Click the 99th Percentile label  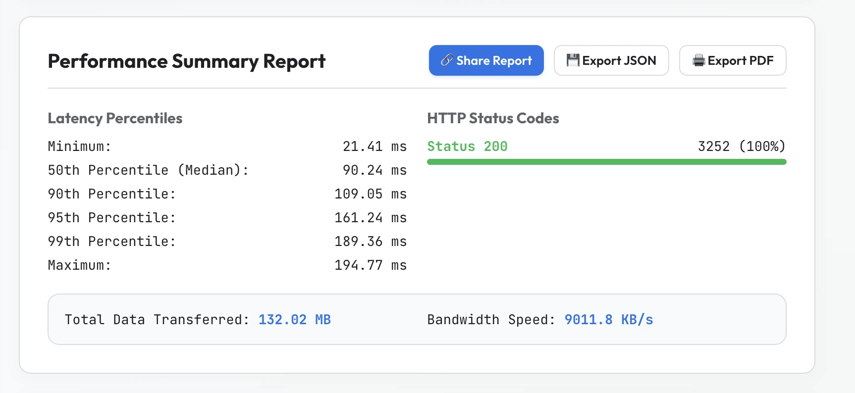[x=112, y=242]
